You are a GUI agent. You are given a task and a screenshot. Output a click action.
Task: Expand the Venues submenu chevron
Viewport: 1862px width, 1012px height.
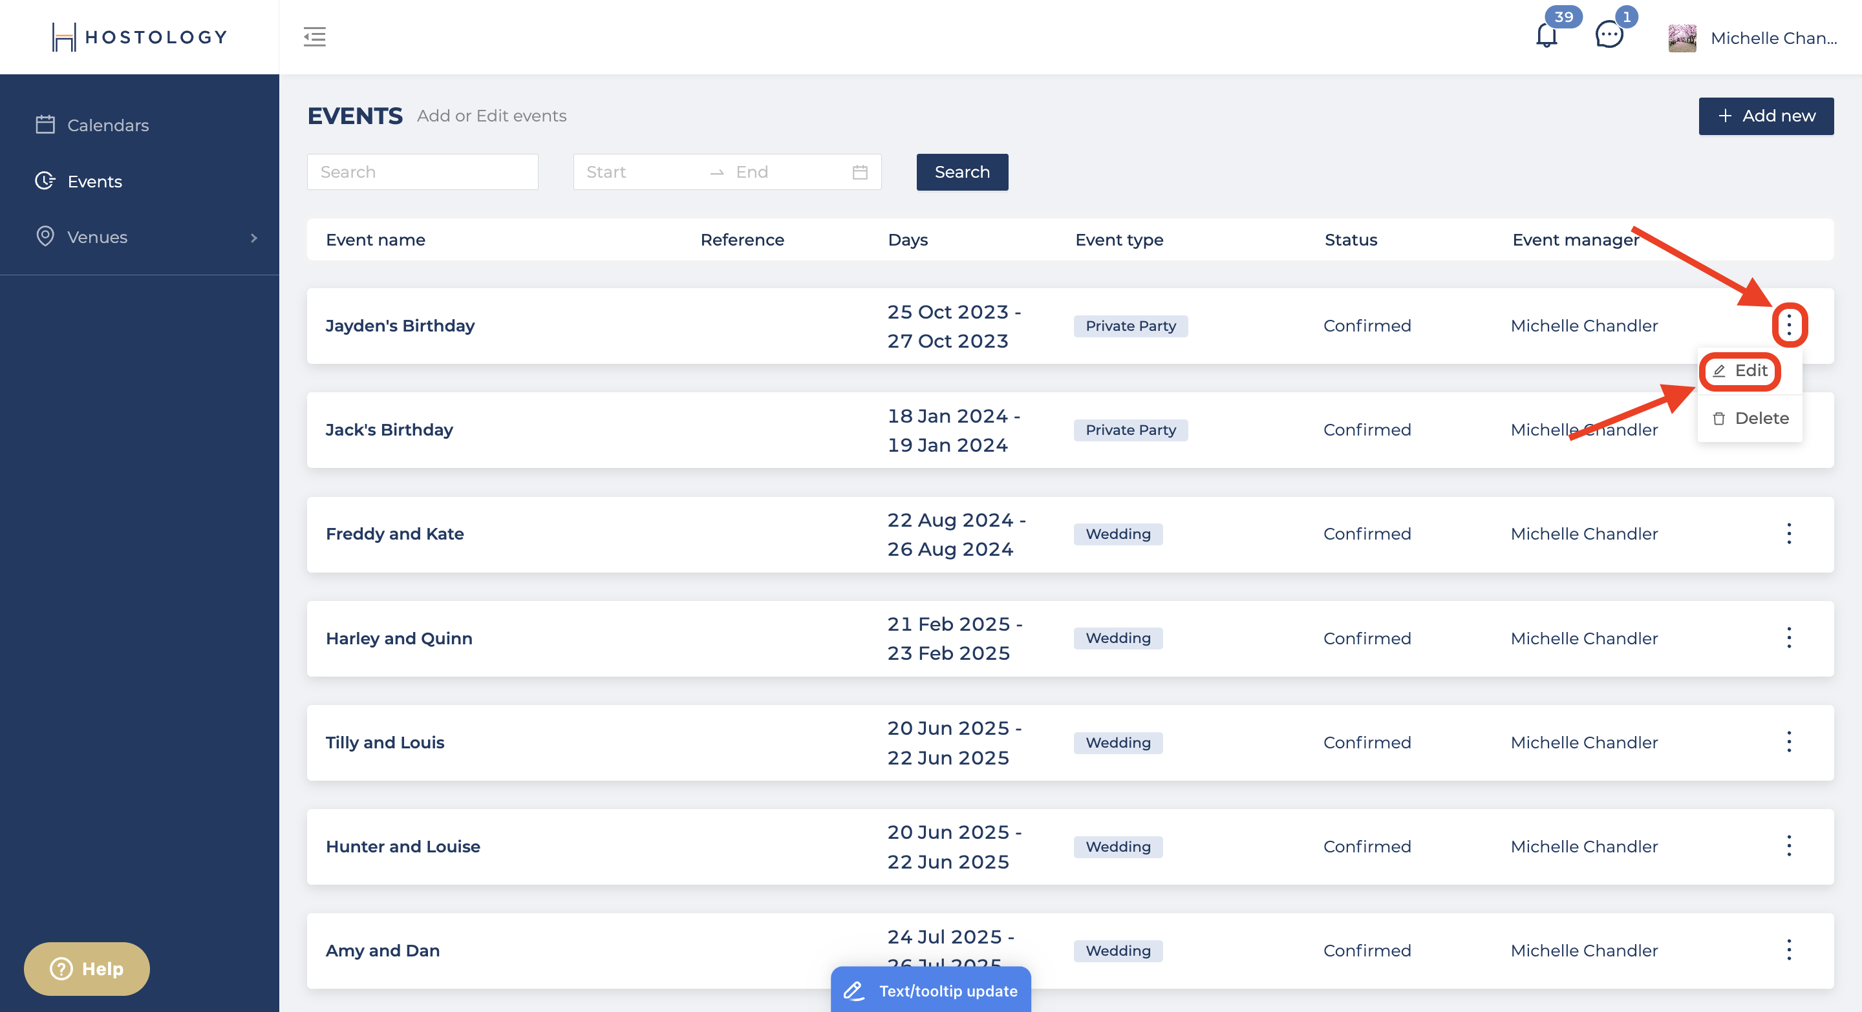(253, 238)
